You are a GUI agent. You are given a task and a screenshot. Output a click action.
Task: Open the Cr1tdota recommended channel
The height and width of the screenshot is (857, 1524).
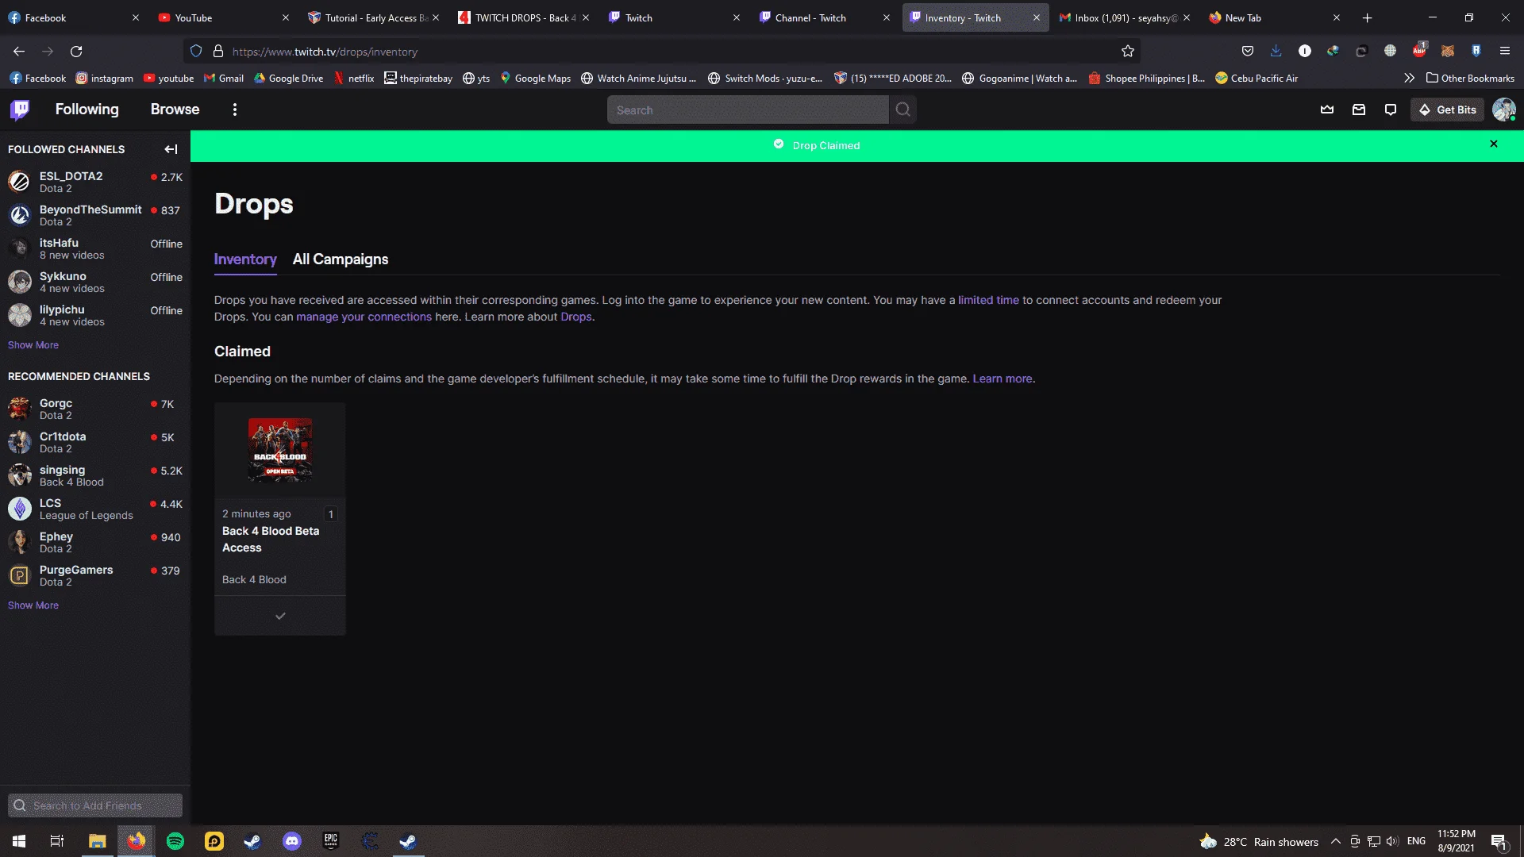[95, 442]
